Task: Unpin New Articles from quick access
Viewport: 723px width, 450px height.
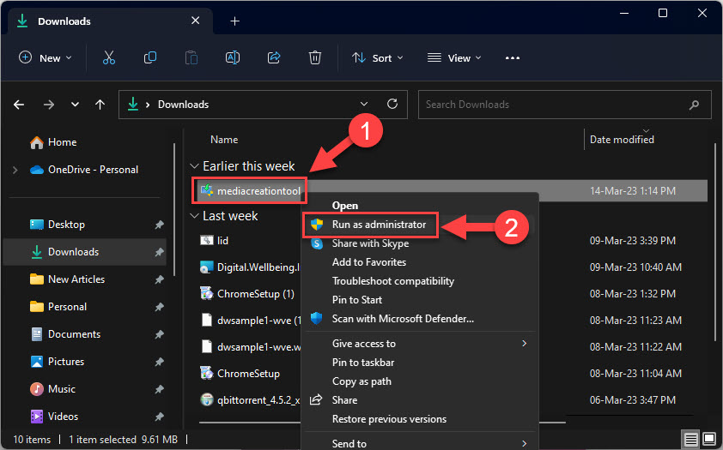Action: coord(159,279)
